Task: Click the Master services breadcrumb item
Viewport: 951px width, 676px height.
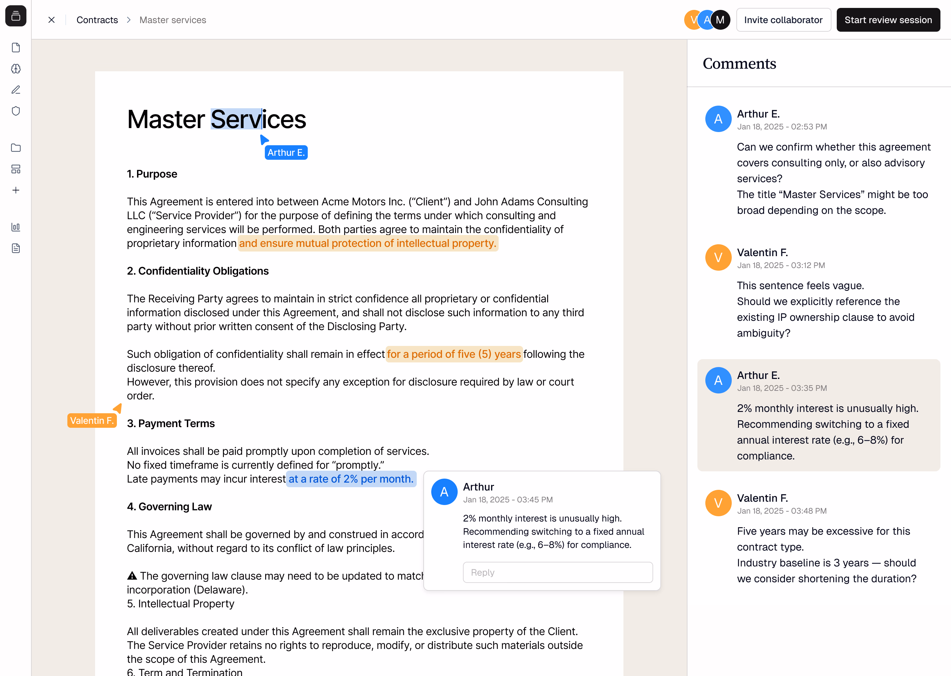Action: (173, 20)
